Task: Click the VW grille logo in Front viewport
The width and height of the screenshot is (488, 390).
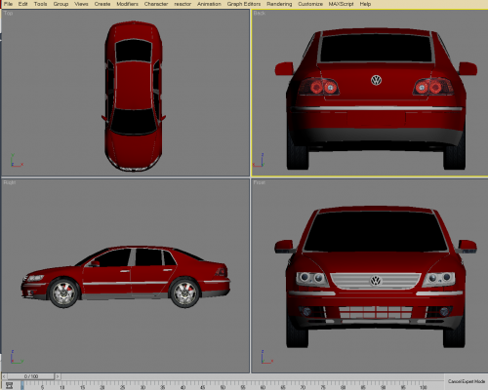Action: [376, 281]
